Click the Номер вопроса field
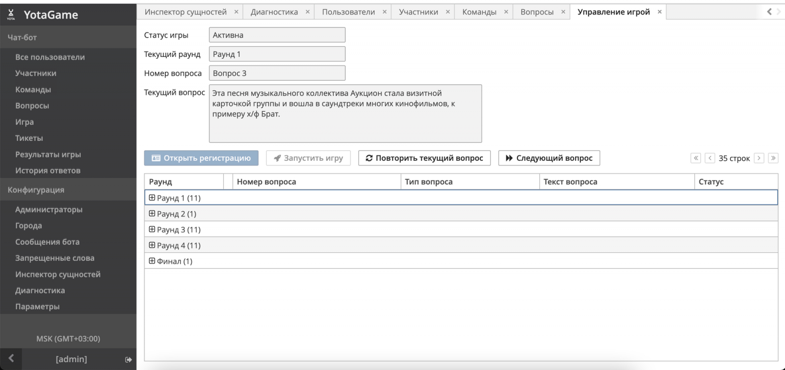The width and height of the screenshot is (785, 370). (x=277, y=73)
